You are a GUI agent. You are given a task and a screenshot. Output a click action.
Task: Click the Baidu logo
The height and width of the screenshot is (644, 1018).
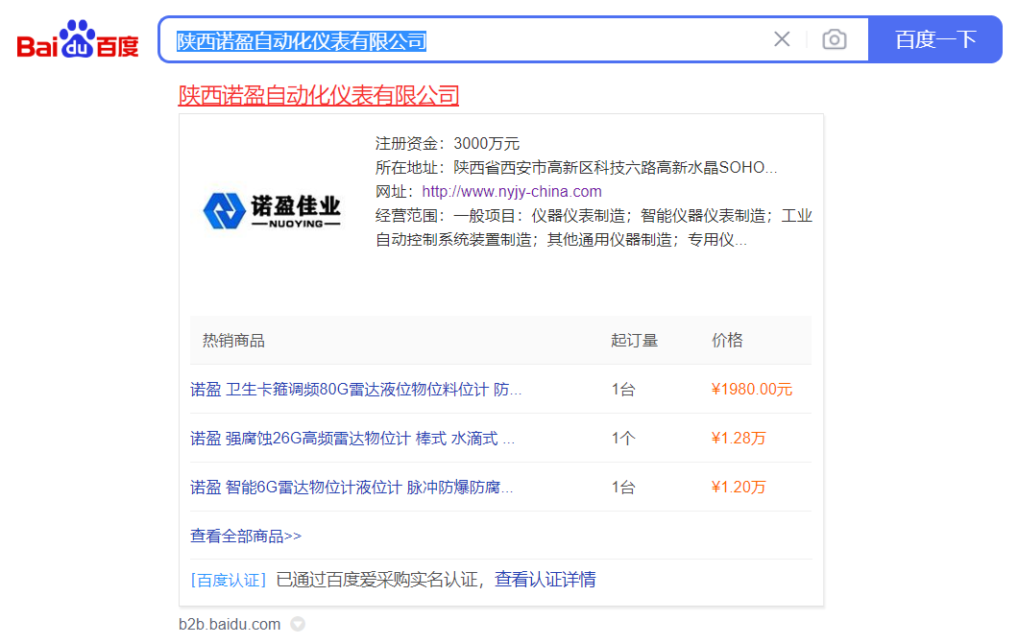[x=78, y=40]
